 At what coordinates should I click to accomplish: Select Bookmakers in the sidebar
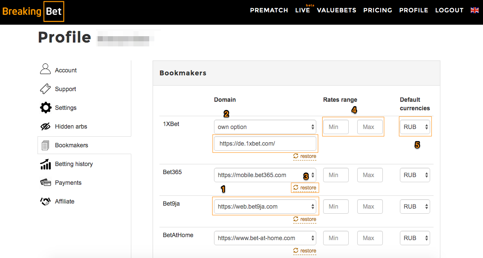(x=72, y=146)
